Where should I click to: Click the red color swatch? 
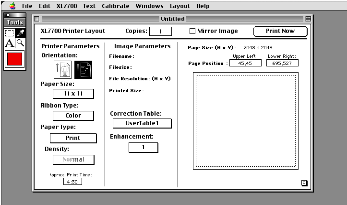[x=14, y=59]
